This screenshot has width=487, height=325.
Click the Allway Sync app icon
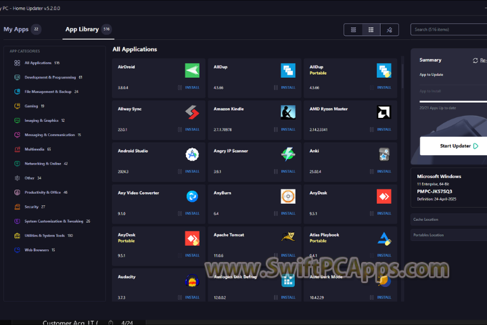tap(192, 112)
